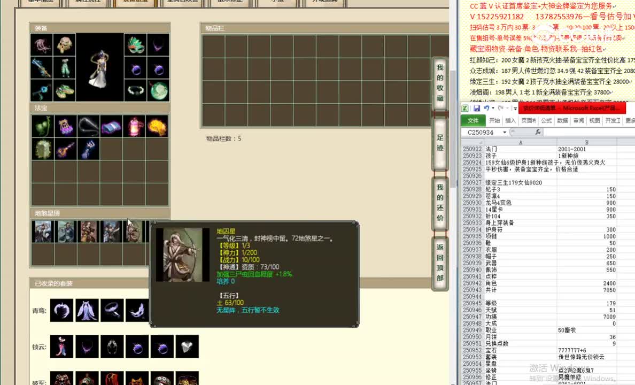
Task: Click cell text 缘定三生179女仙9020
Action: pos(514,182)
